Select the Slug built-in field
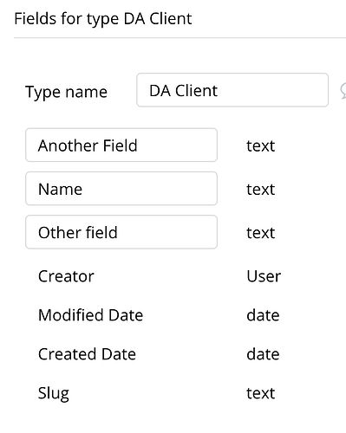Screen dimensions: 346x433 point(54,394)
